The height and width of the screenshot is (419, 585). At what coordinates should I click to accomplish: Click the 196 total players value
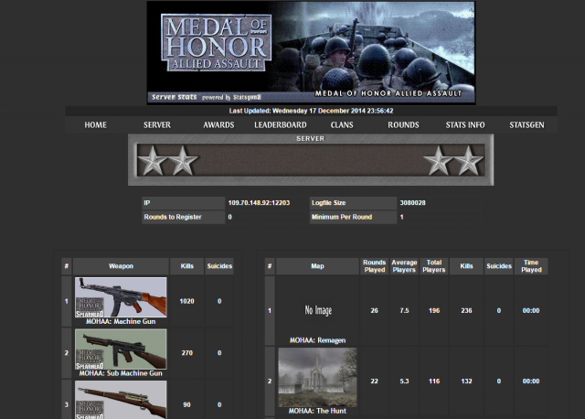[434, 311]
